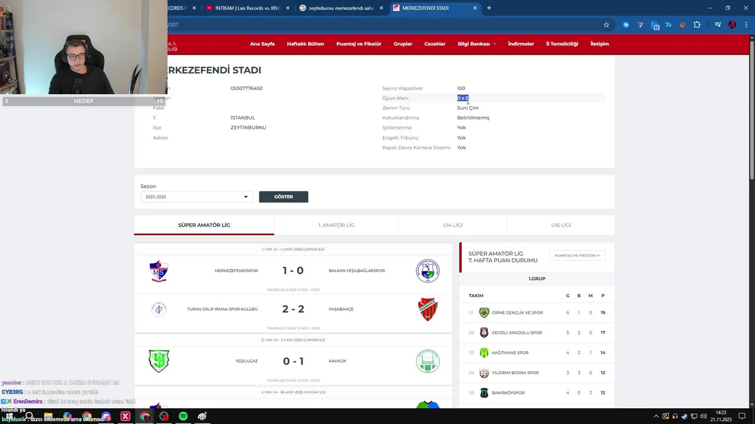
Task: Open Puantaj ve Fikstür menu item
Action: (x=359, y=44)
